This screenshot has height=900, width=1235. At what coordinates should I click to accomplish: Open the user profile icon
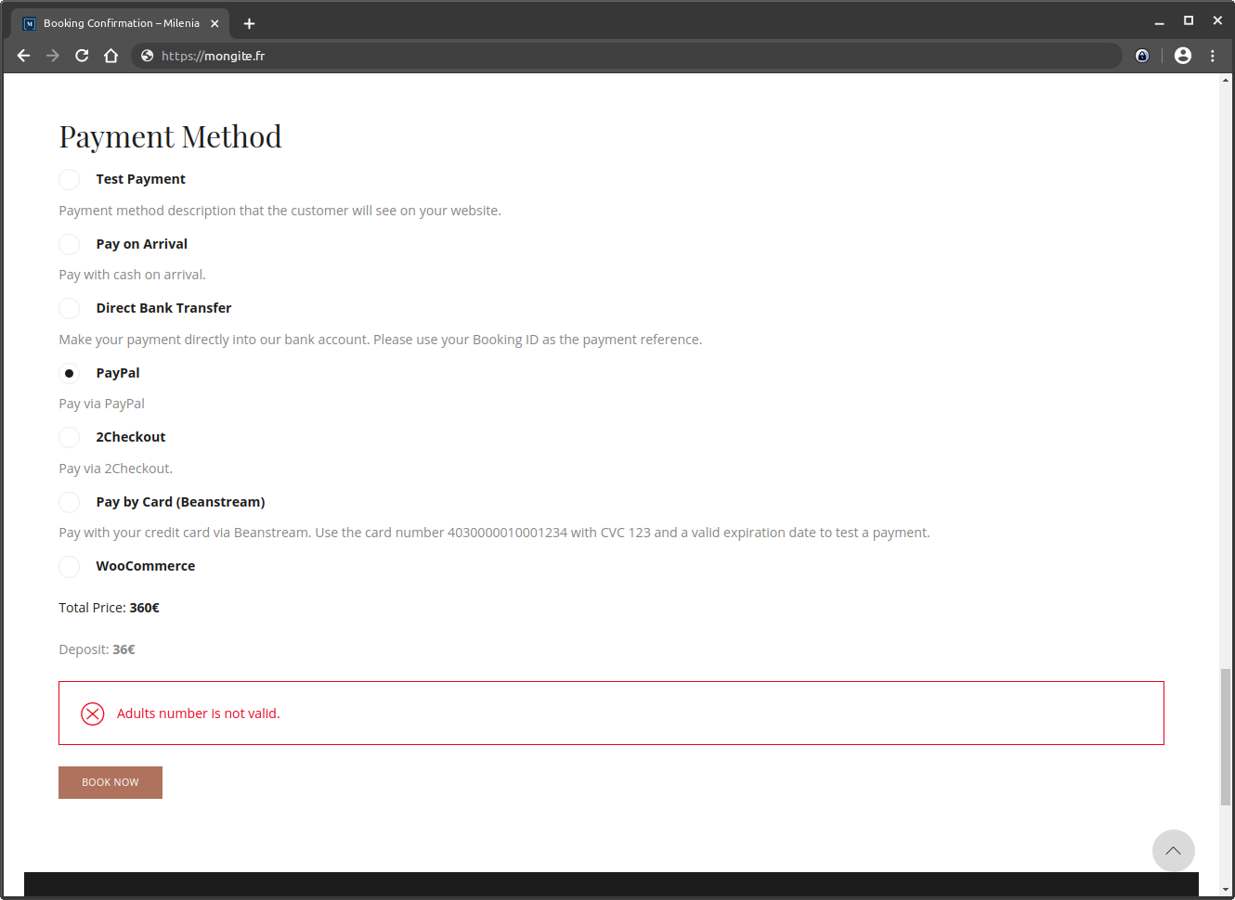click(1183, 56)
